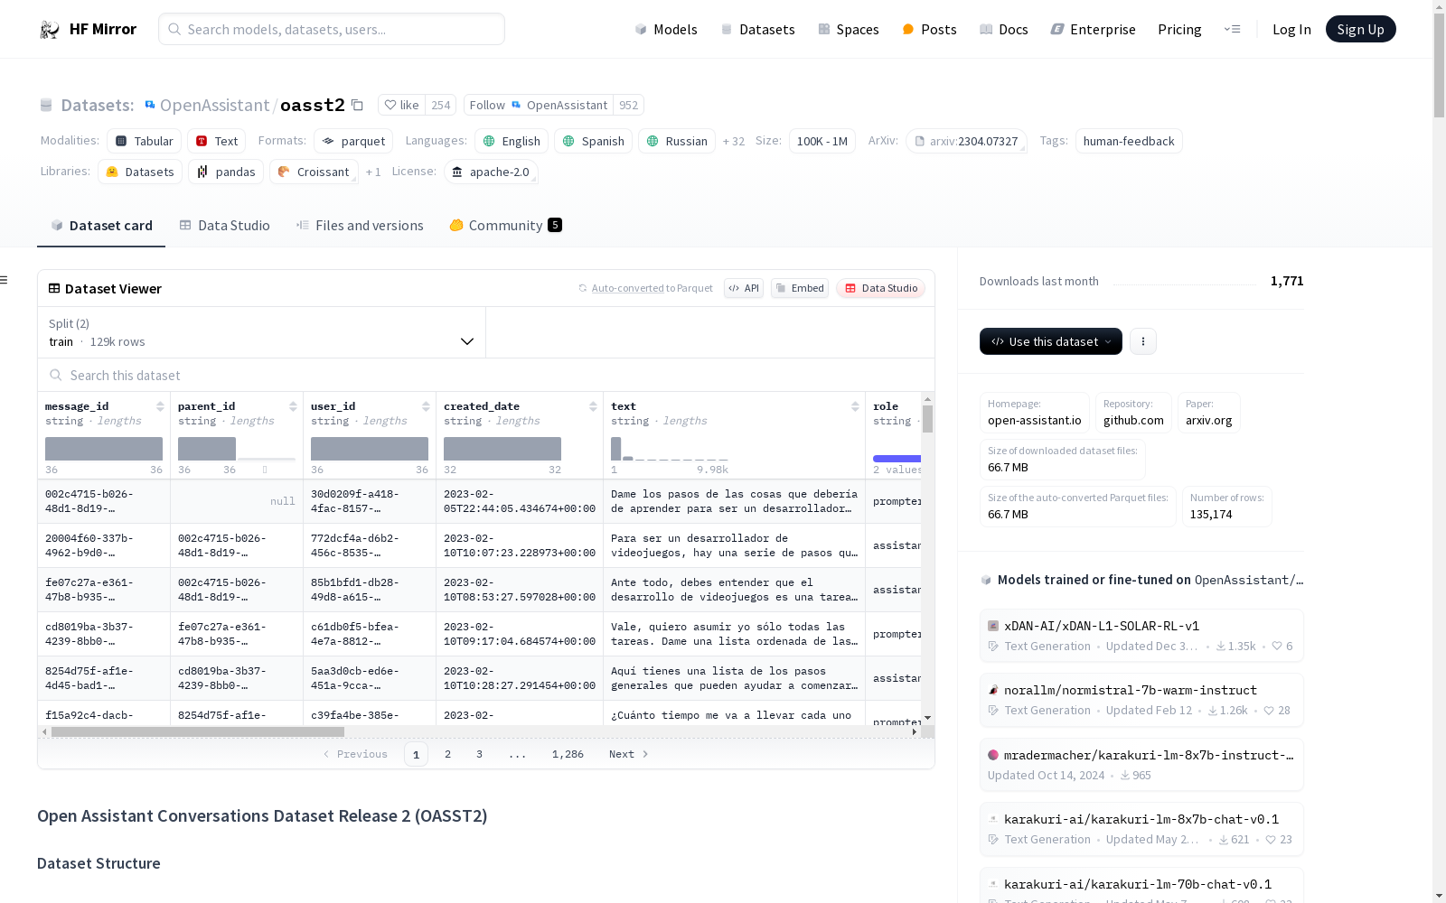The image size is (1446, 903).
Task: Open Models in top navigation
Action: pos(666,29)
